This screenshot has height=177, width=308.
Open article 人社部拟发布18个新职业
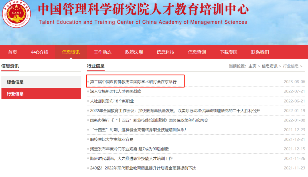[112, 101]
